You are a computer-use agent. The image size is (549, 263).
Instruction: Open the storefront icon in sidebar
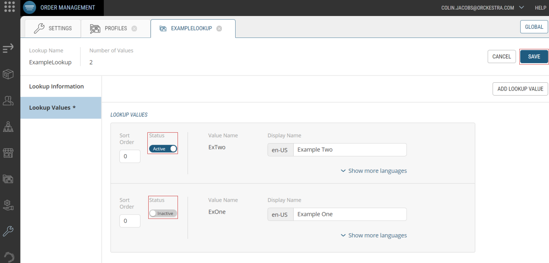click(x=8, y=153)
